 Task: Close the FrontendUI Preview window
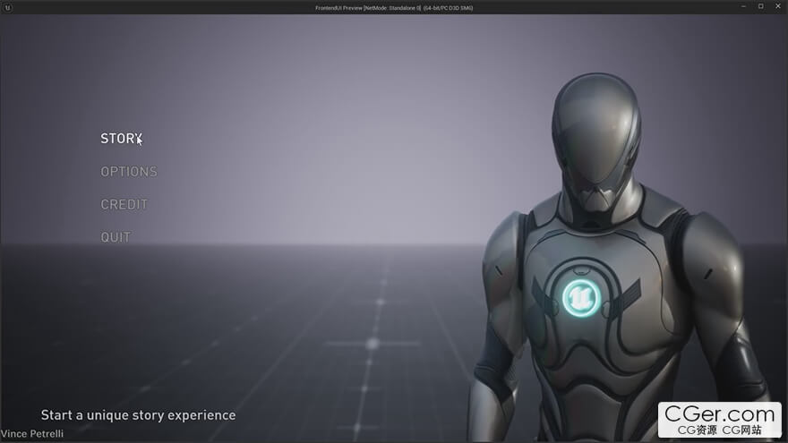[778, 7]
